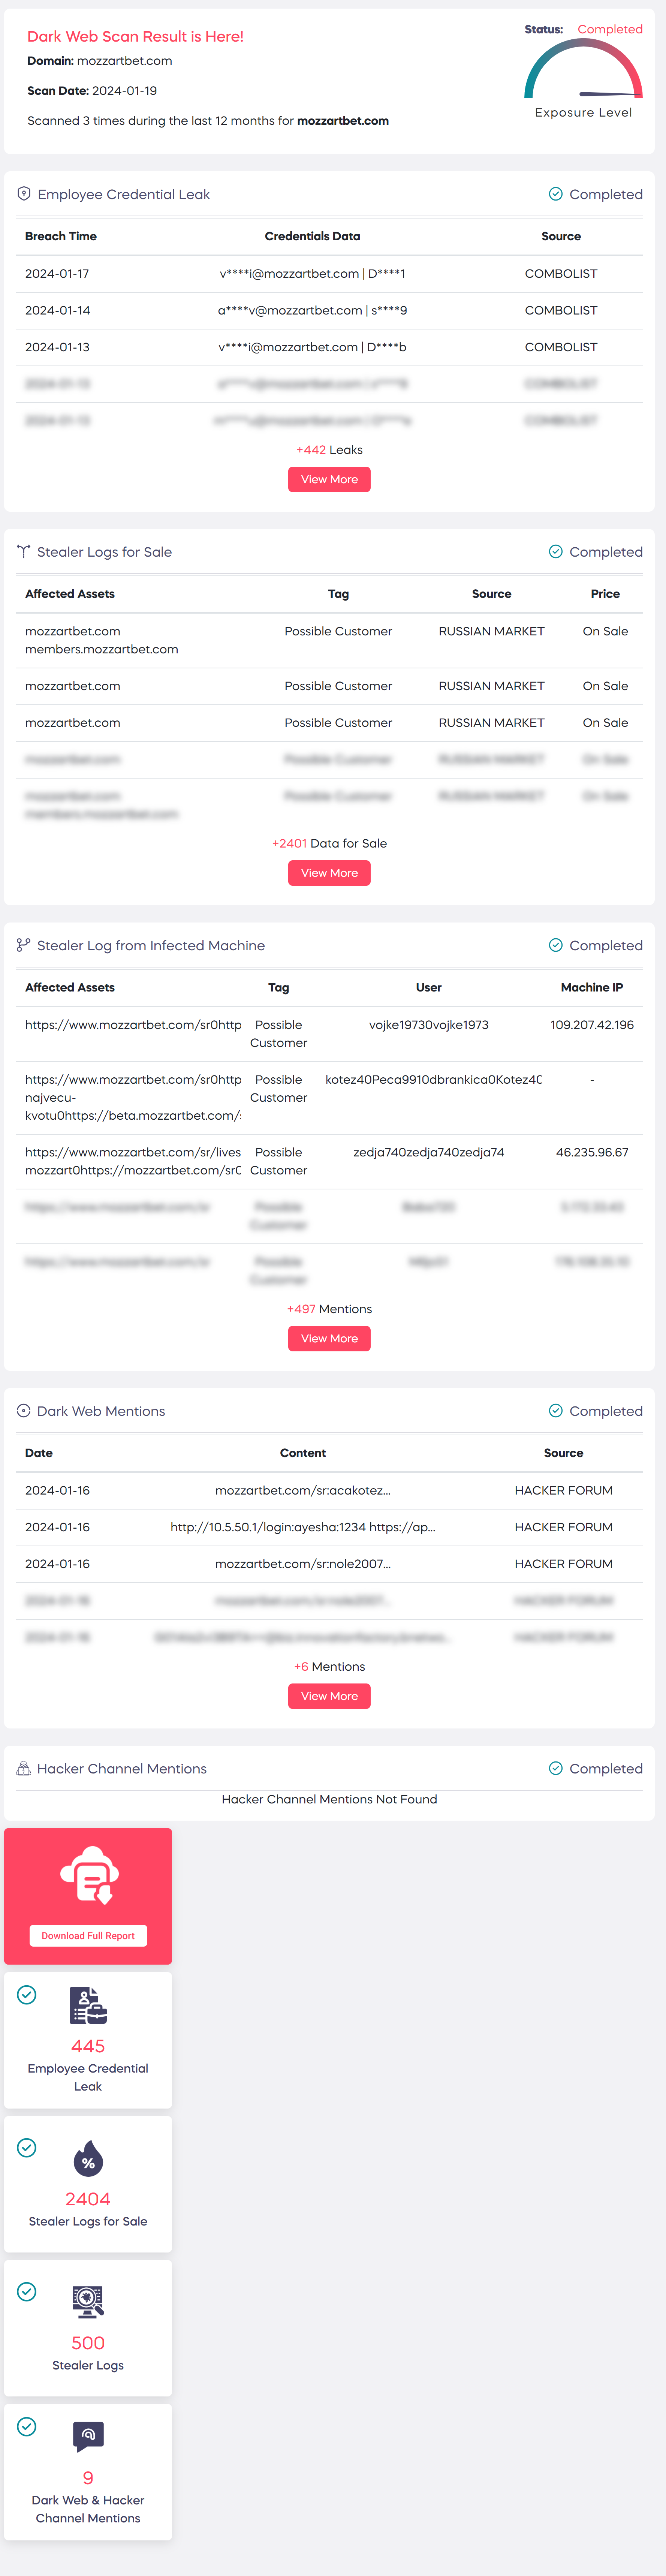Click the Machine IP column header
The width and height of the screenshot is (666, 2576).
point(592,987)
